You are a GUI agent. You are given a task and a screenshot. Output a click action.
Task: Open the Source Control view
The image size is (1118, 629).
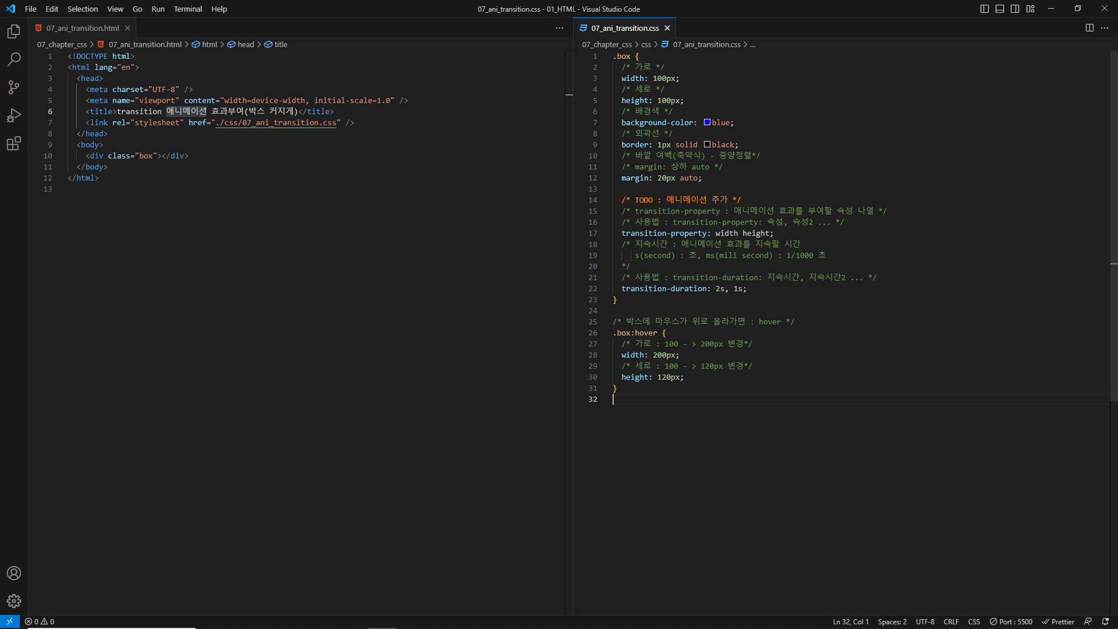pos(14,87)
